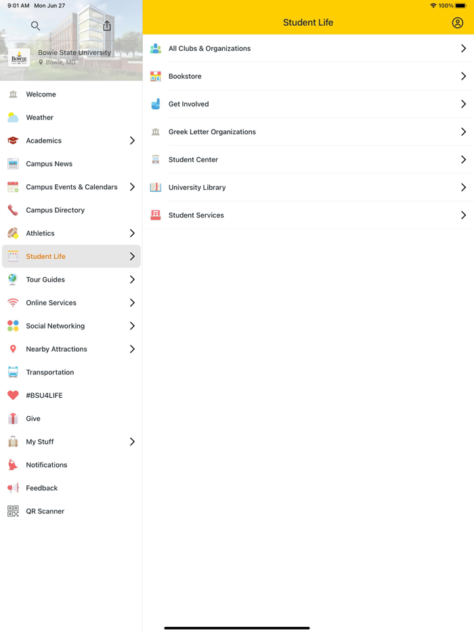The image size is (474, 633).
Task: Tap the Campus Directory phone icon
Action: click(x=13, y=210)
